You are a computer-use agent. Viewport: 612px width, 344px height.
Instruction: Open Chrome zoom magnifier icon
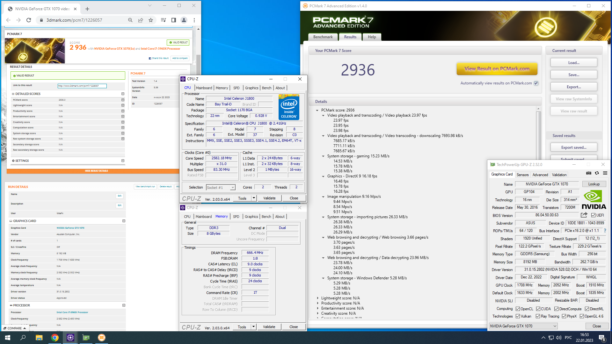[130, 20]
